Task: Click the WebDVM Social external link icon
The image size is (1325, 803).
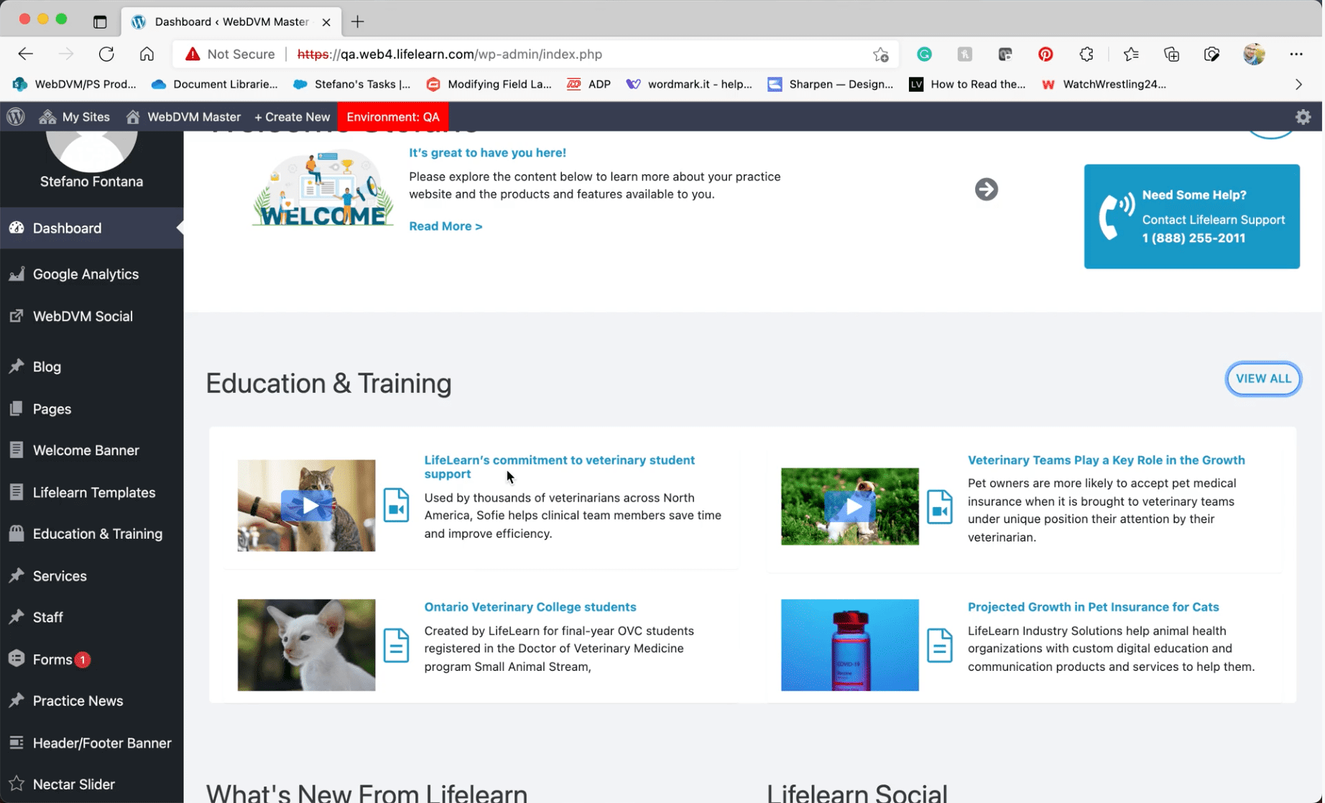Action: [16, 316]
